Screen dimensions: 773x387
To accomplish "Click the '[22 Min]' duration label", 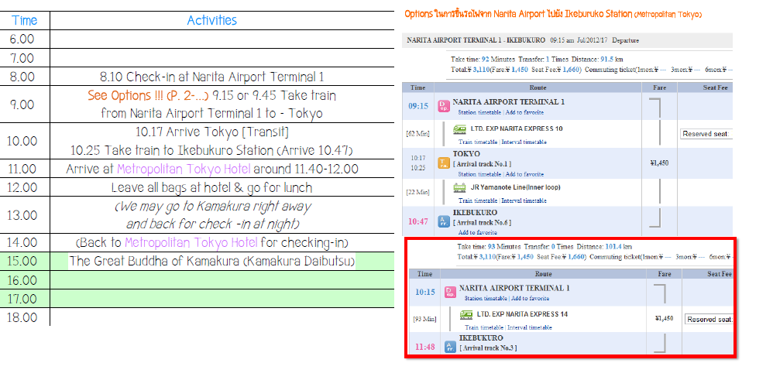I will [418, 192].
